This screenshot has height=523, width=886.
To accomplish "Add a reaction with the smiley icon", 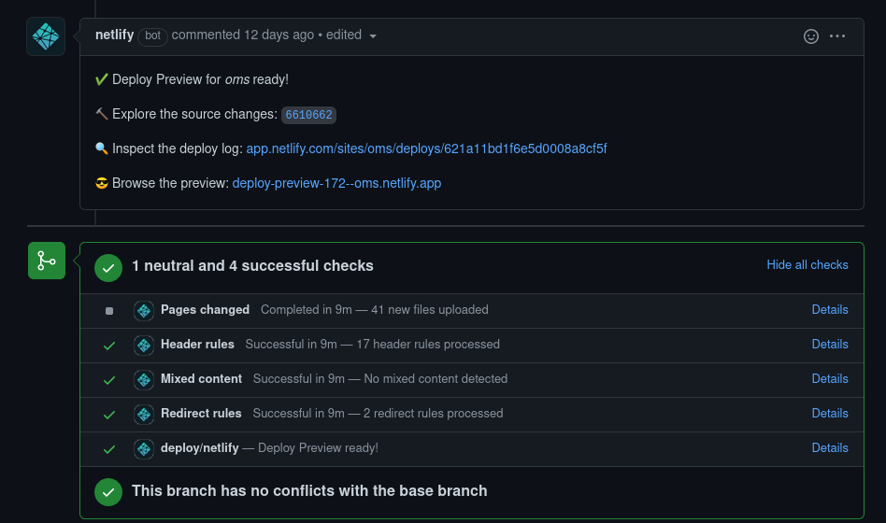I will click(811, 36).
